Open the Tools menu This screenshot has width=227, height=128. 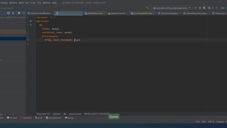pyautogui.click(x=33, y=3)
